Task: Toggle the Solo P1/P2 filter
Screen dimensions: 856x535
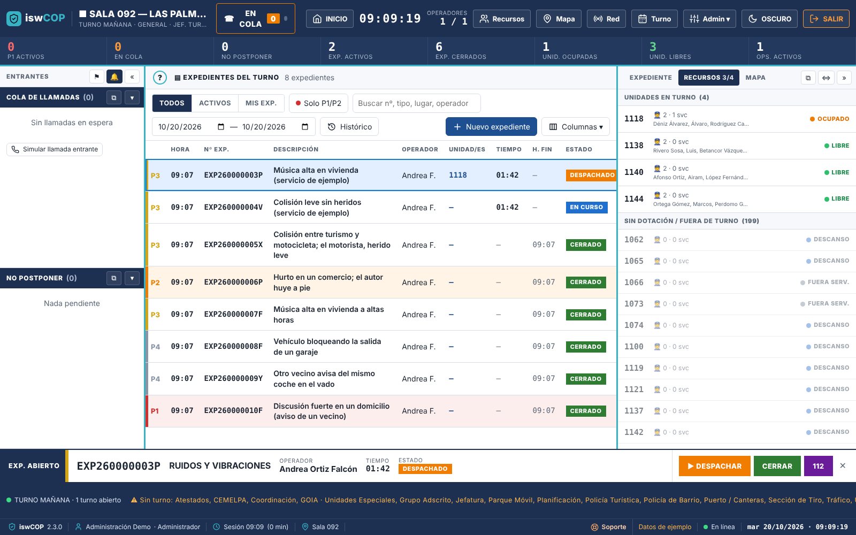Action: click(318, 103)
